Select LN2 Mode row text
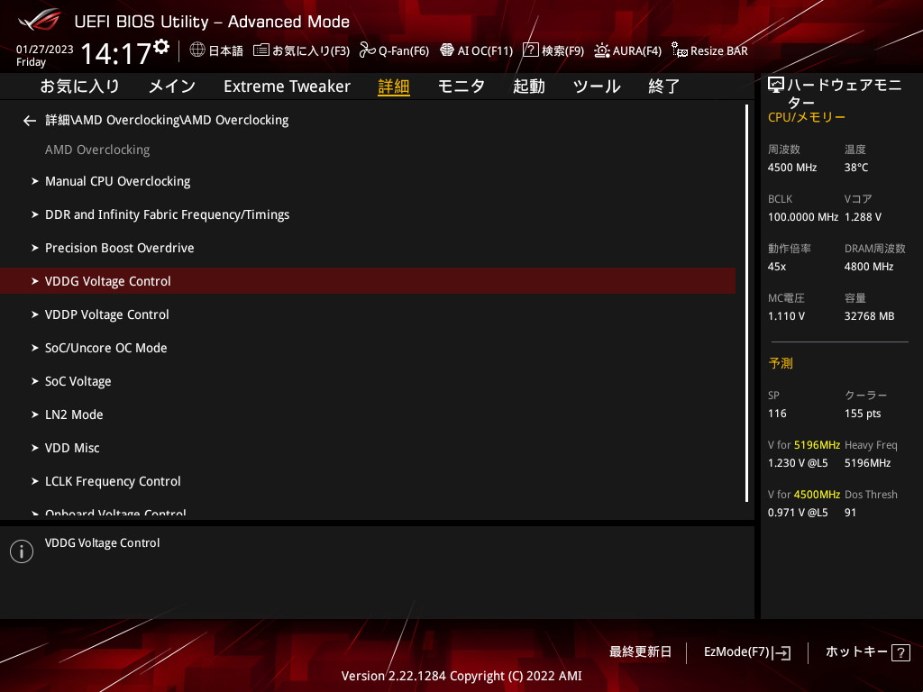Image resolution: width=923 pixels, height=692 pixels. (x=74, y=414)
